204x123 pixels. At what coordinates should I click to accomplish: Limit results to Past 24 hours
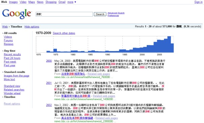tap(12, 58)
